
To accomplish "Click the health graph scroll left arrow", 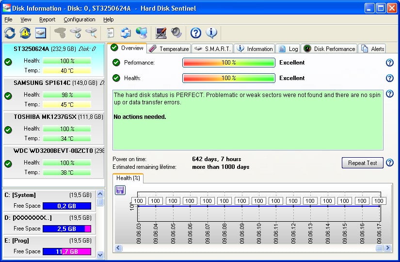I will coord(118,248).
